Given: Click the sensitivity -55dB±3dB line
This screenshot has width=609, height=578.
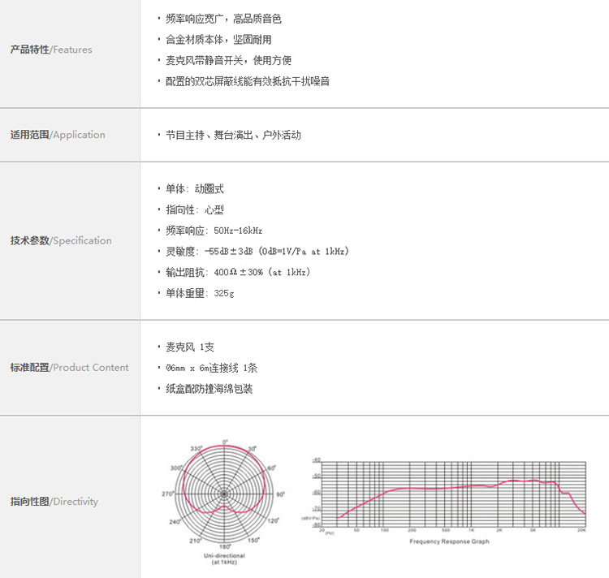Looking at the screenshot, I should click(x=257, y=251).
